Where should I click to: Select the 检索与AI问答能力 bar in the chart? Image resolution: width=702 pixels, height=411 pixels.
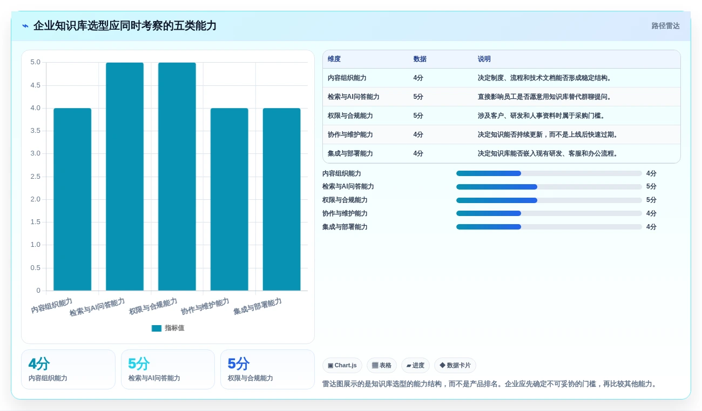[x=125, y=177]
